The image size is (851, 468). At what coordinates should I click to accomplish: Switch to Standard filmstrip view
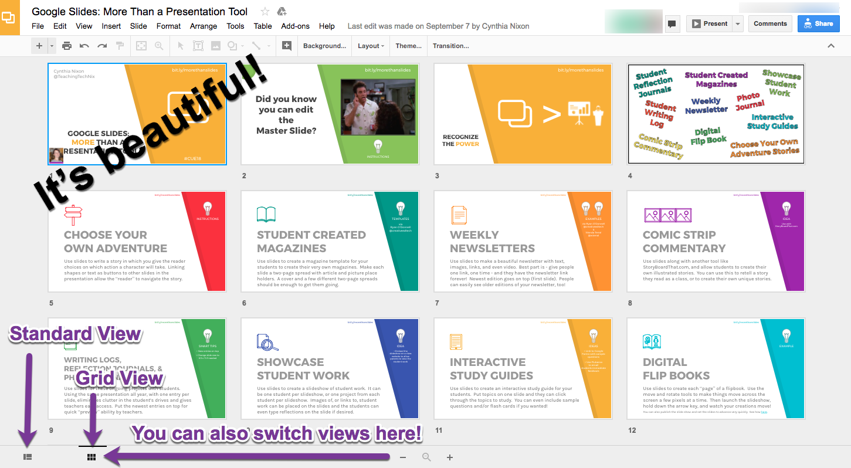[28, 456]
